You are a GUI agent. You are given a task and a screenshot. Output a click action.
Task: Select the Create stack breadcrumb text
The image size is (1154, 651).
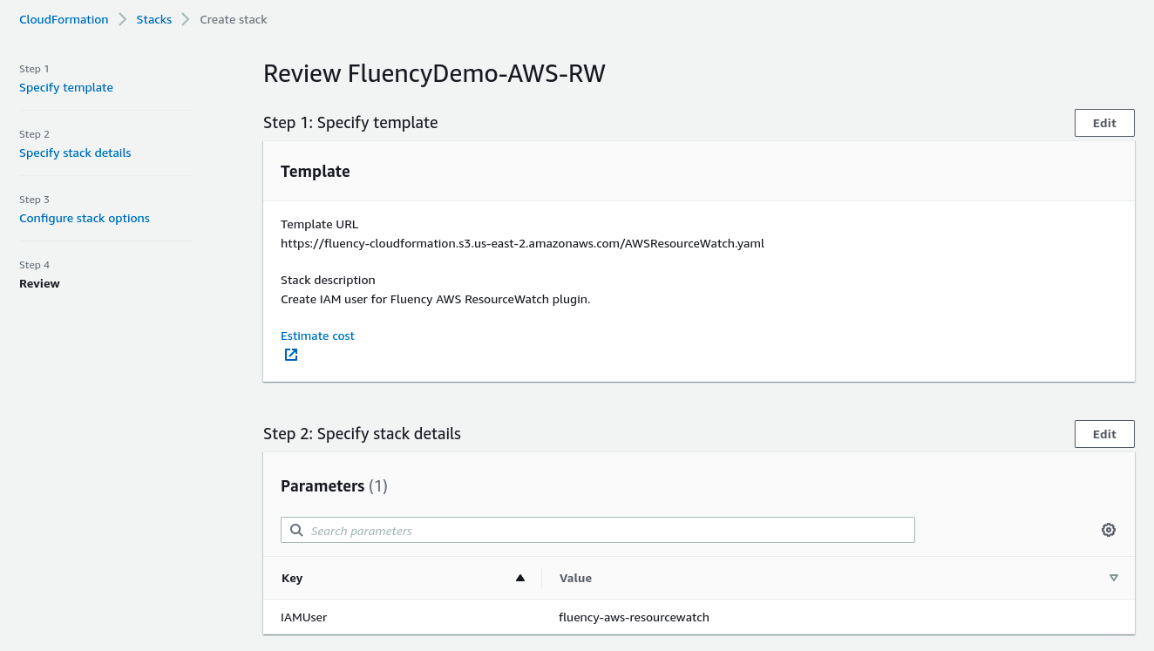tap(234, 19)
